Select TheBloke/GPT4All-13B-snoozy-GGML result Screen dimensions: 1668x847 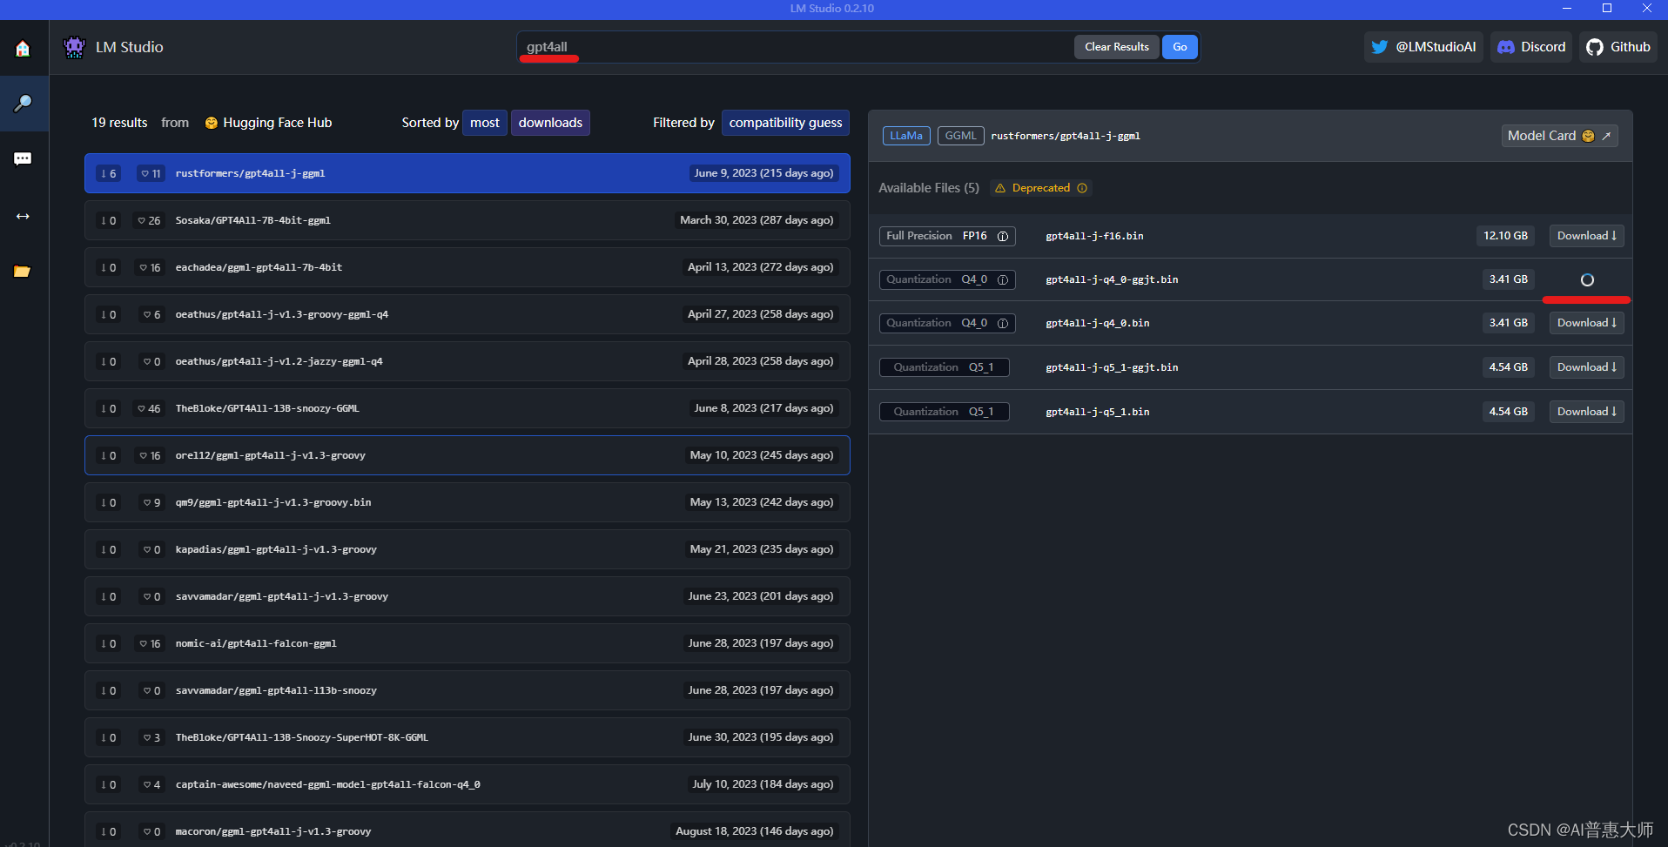(467, 408)
